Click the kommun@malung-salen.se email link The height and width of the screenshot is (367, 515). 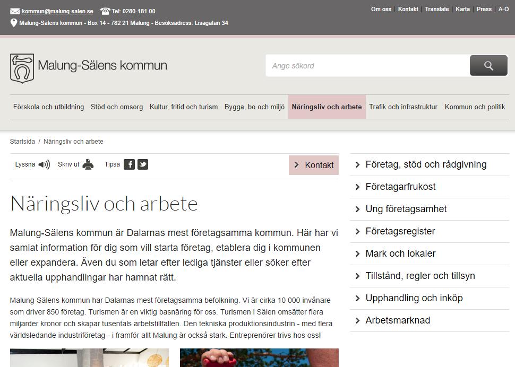[57, 11]
